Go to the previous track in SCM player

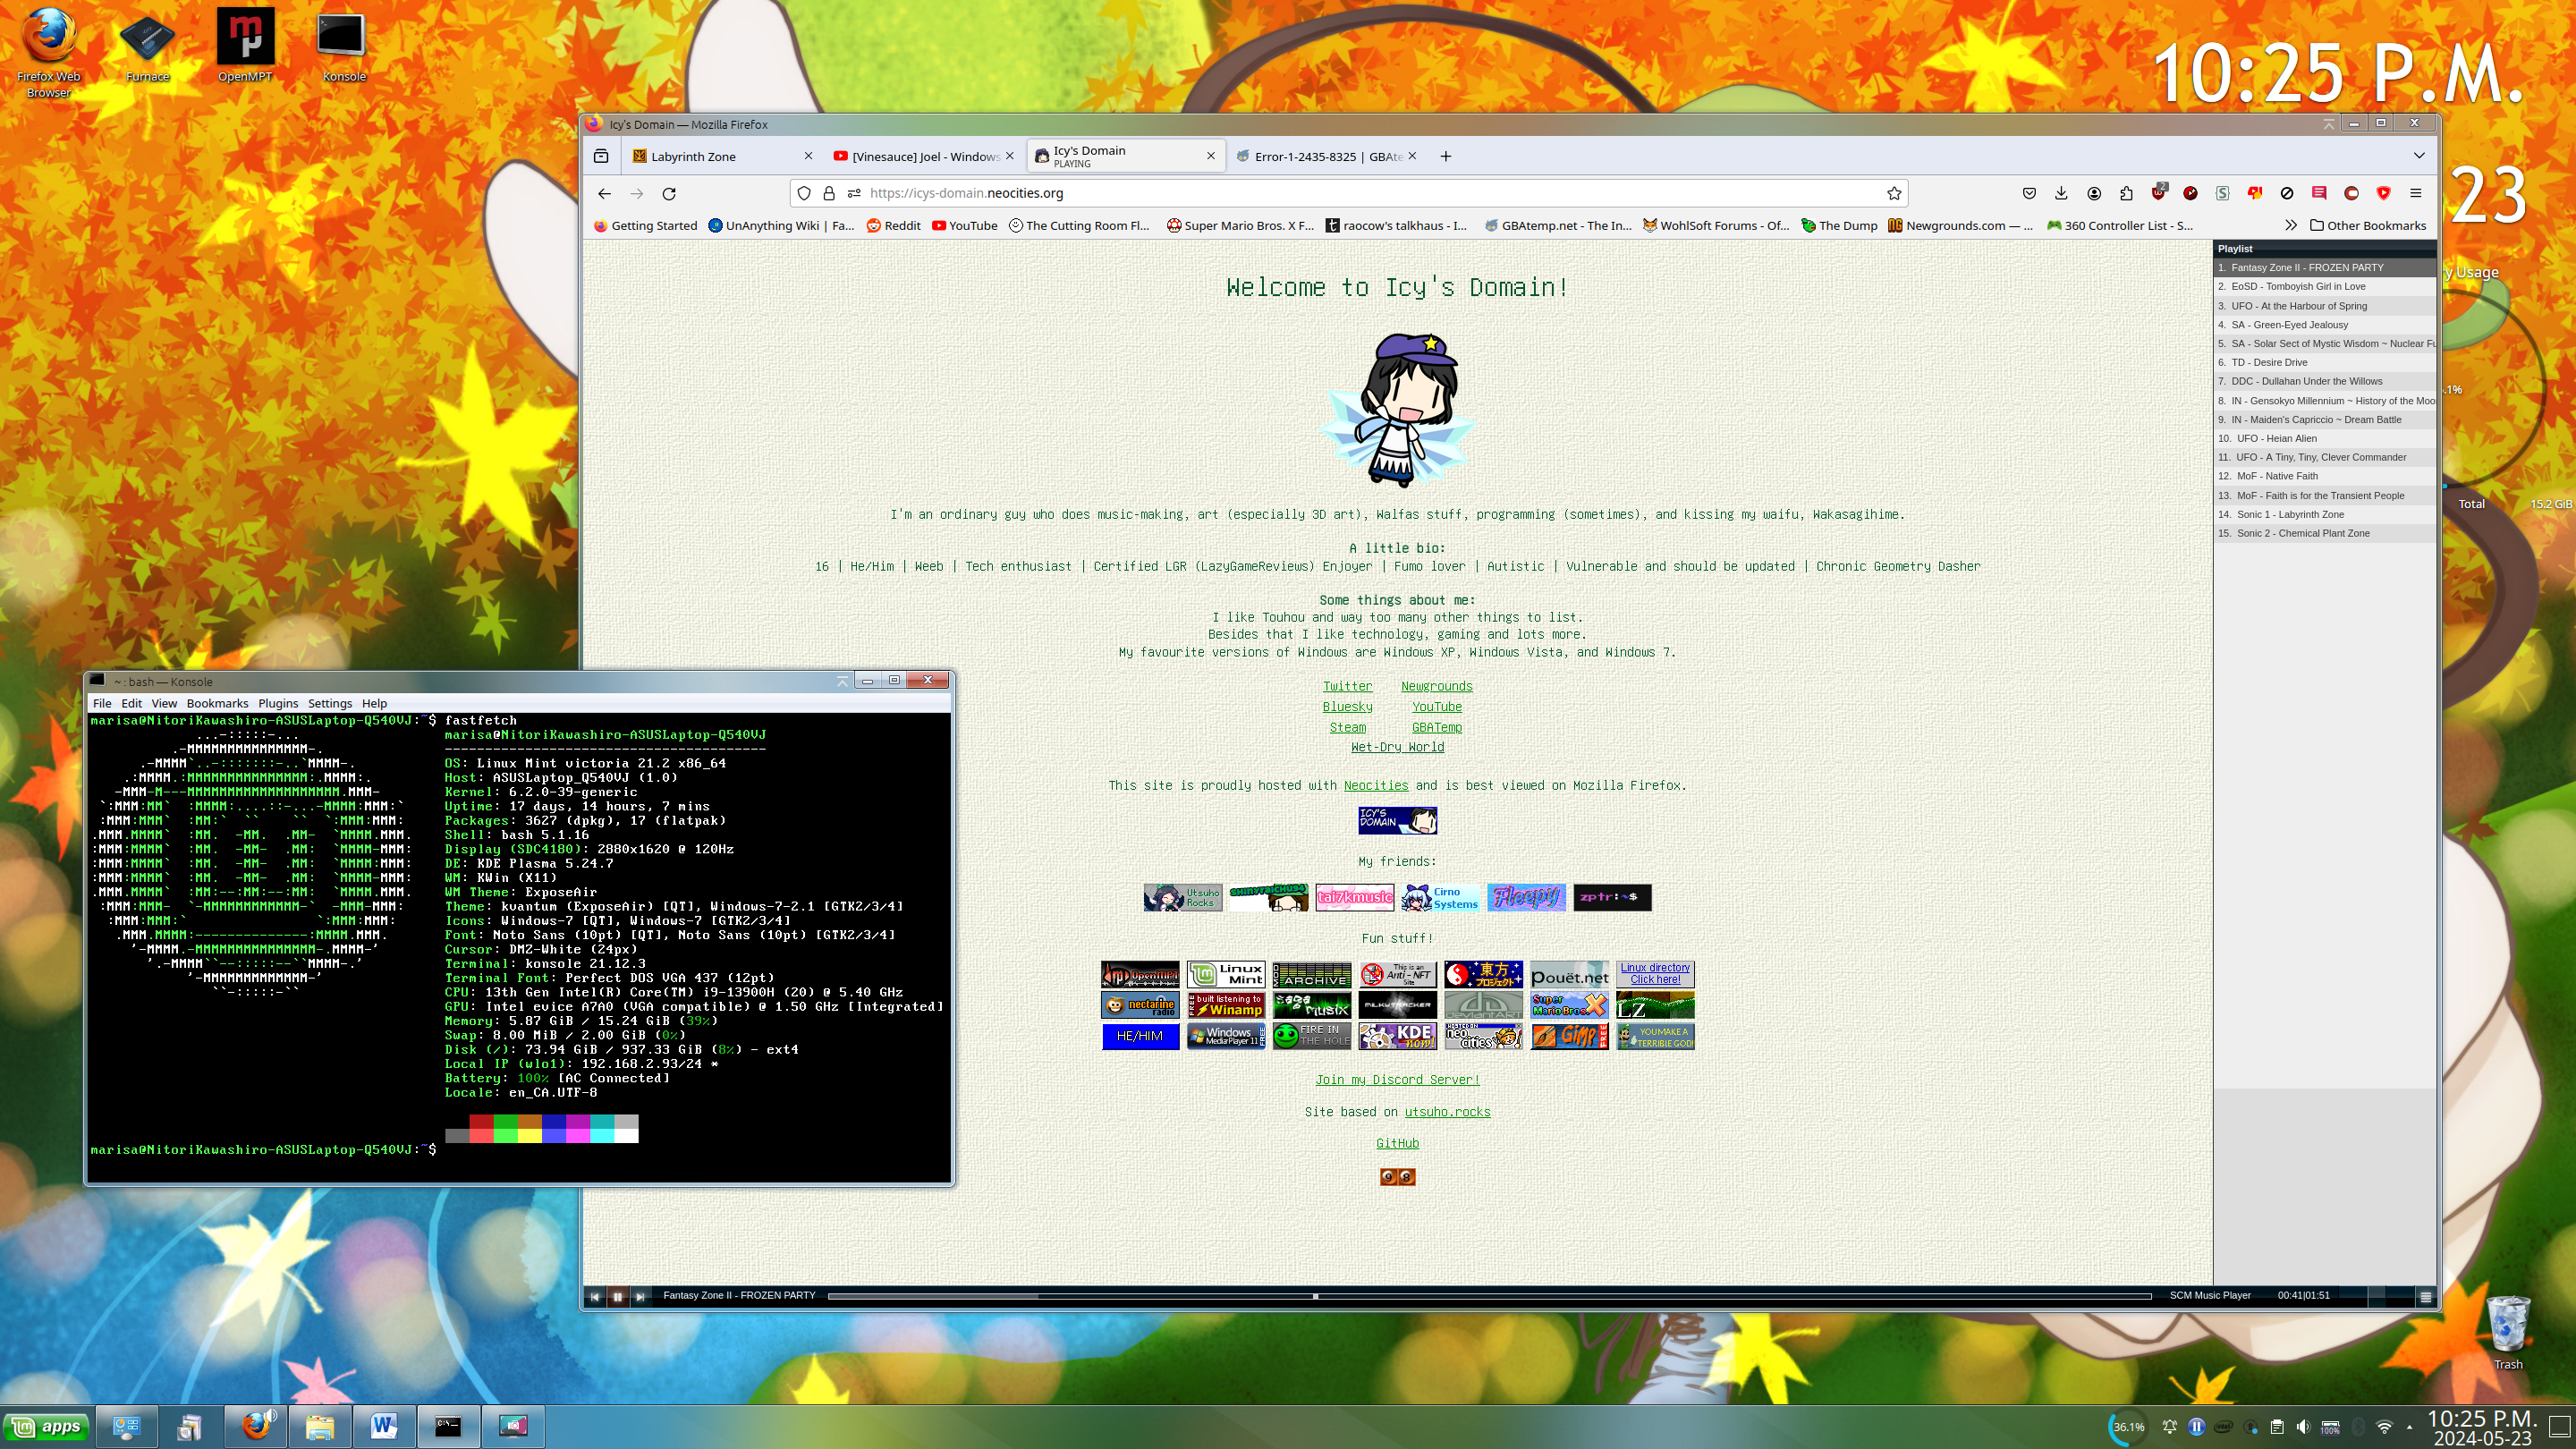594,1296
